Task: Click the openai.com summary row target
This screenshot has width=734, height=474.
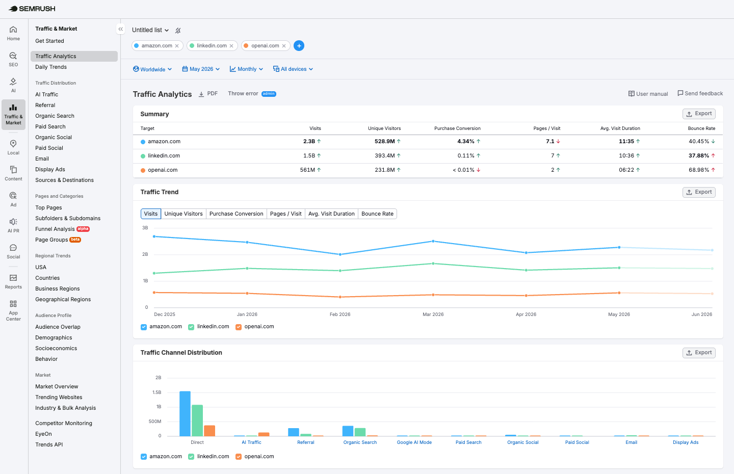Action: [x=163, y=170]
